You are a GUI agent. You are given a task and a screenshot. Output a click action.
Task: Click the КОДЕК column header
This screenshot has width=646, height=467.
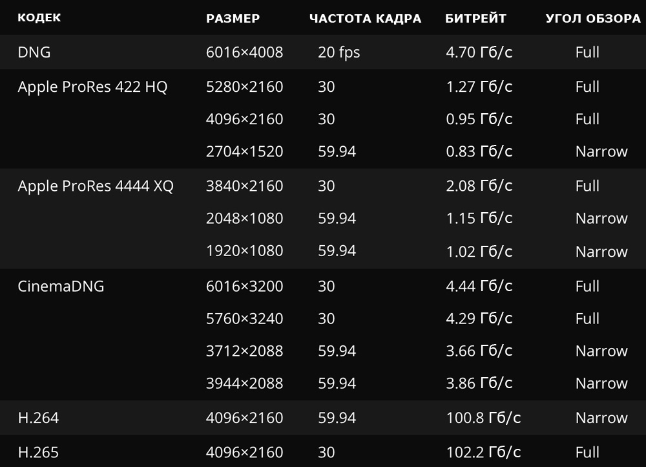39,17
